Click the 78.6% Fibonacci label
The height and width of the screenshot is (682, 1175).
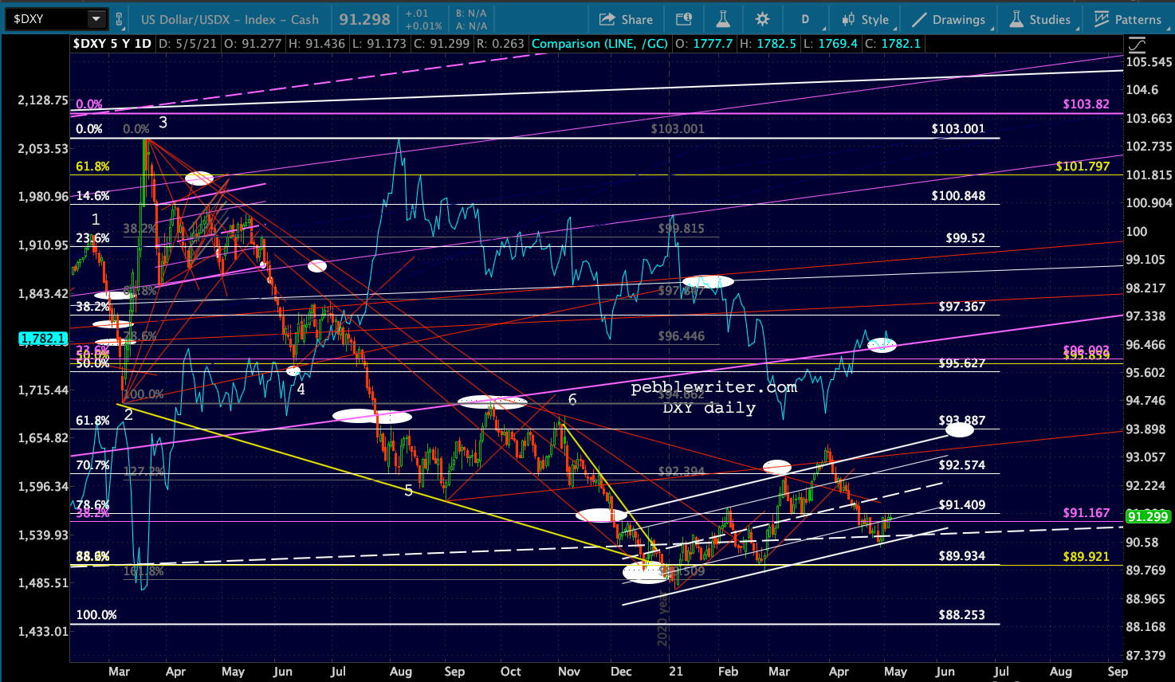pyautogui.click(x=93, y=505)
